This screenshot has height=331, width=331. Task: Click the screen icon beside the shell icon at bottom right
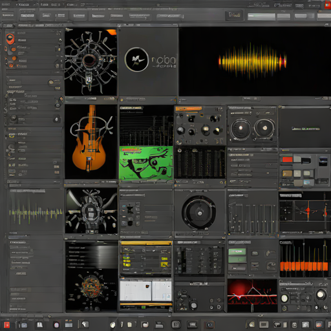[x=264, y=325]
